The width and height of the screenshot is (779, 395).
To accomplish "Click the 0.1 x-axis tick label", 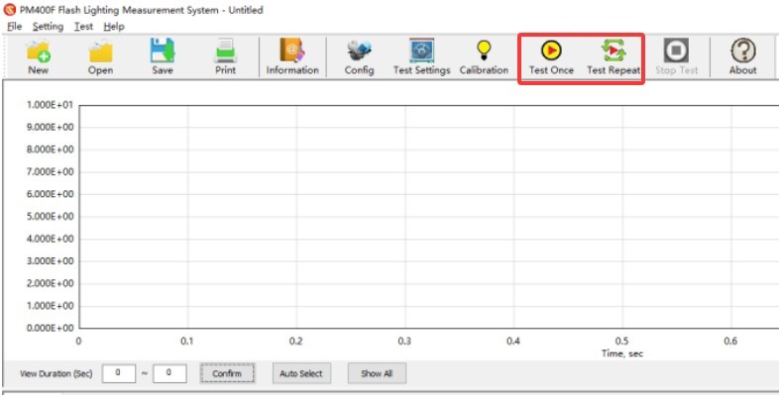I will 186,341.
